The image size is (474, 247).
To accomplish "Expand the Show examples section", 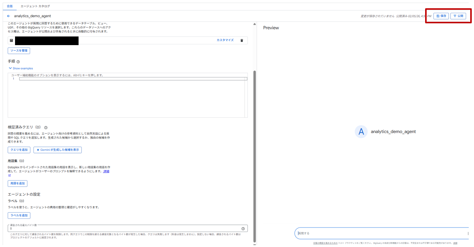I will pyautogui.click(x=21, y=68).
